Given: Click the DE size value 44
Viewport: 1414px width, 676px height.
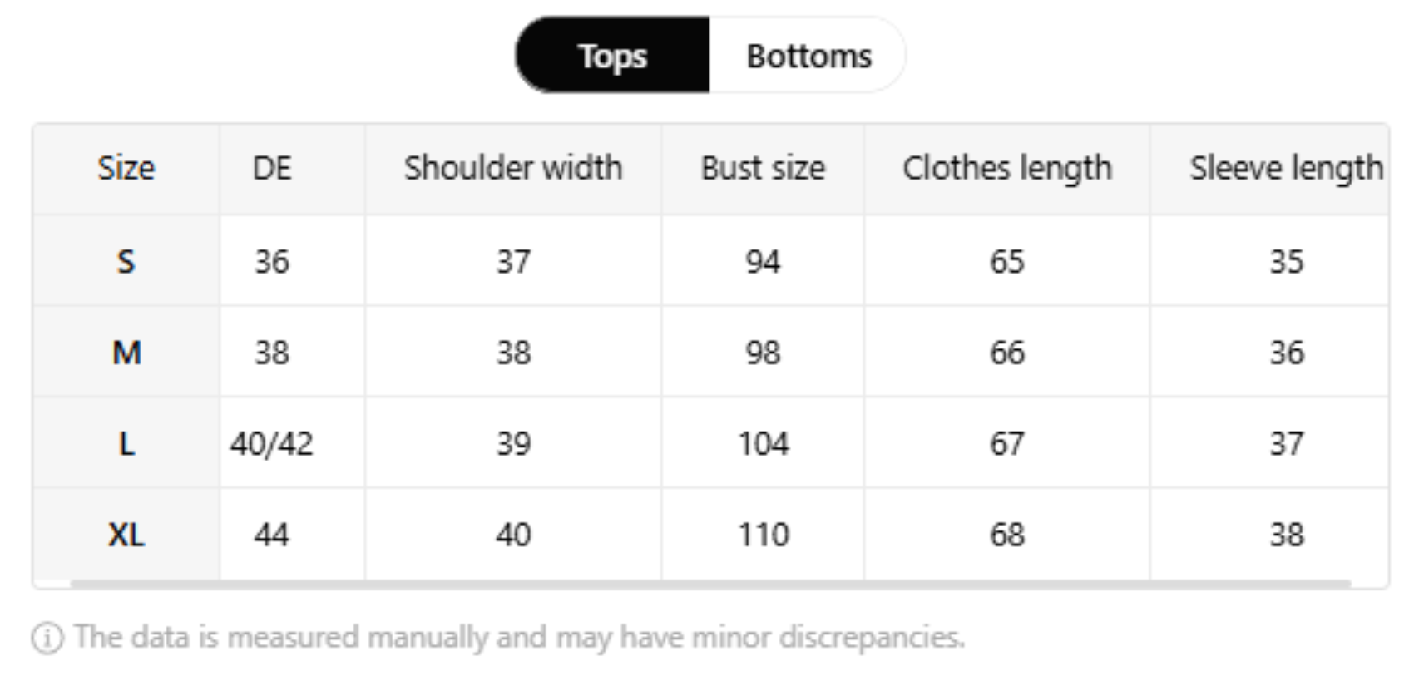Looking at the screenshot, I should pyautogui.click(x=272, y=535).
